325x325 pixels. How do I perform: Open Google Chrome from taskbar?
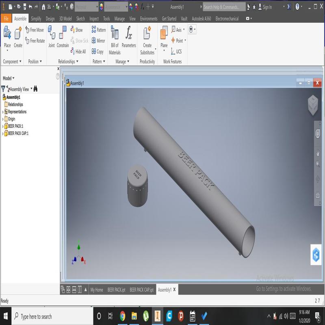click(122, 316)
